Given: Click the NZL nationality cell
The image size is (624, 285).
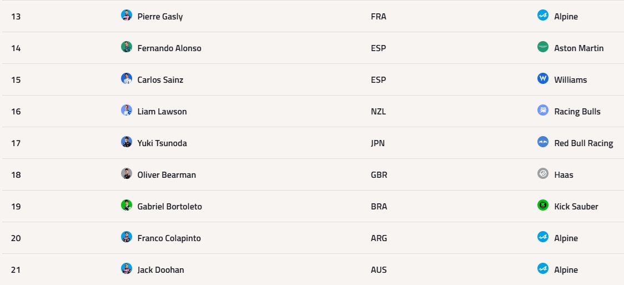Looking at the screenshot, I should coord(378,112).
